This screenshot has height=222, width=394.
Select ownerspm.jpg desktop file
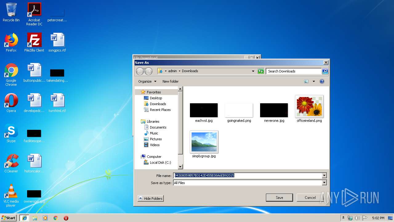[34, 196]
